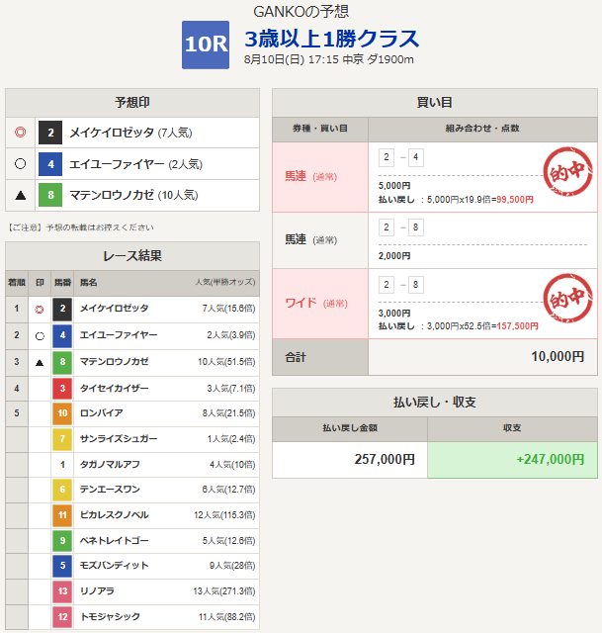Click the orange 11 badge next to ピカレスクノベル

point(62,515)
